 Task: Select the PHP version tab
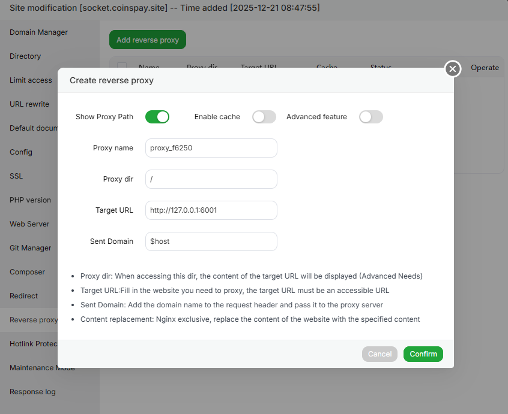(30, 200)
